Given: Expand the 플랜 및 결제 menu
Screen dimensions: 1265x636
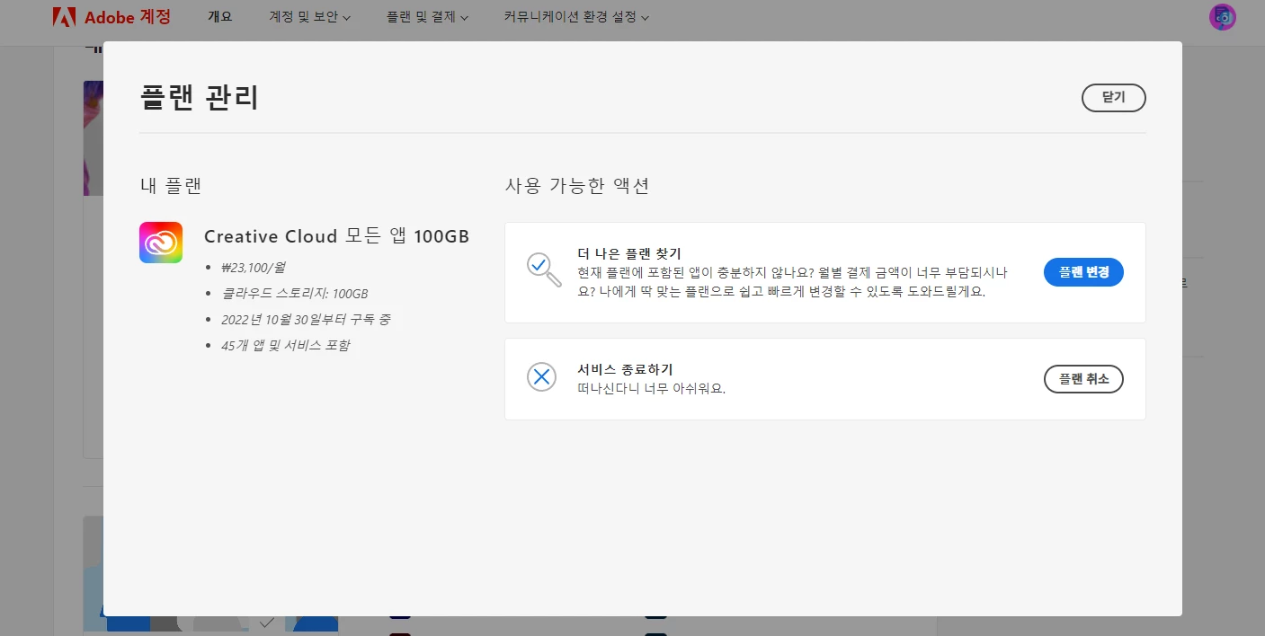Looking at the screenshot, I should [x=427, y=17].
